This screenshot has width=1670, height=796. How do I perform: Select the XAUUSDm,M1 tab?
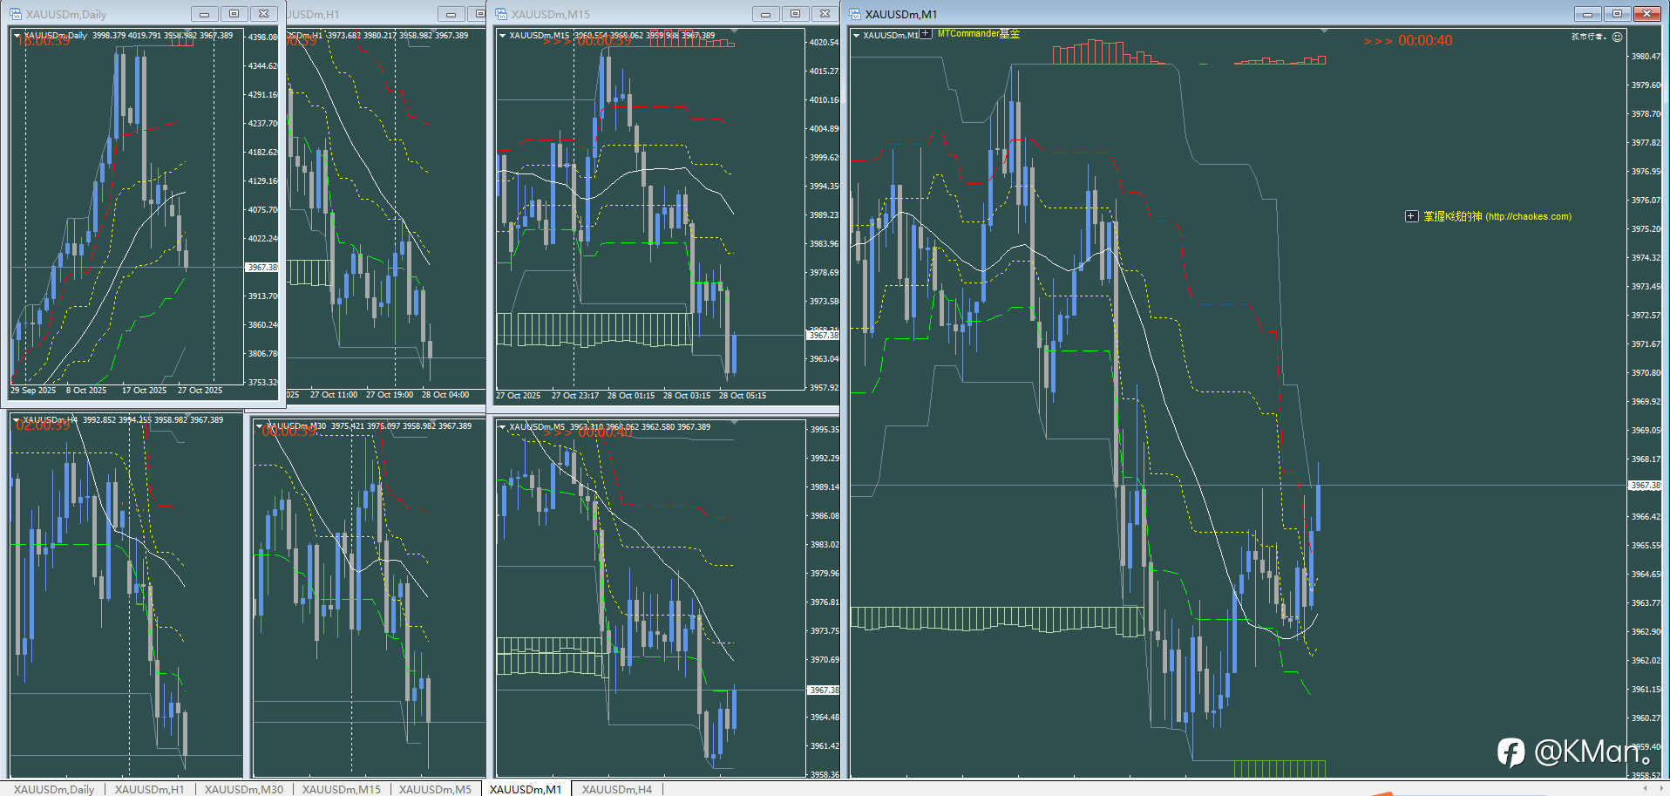pyautogui.click(x=526, y=789)
